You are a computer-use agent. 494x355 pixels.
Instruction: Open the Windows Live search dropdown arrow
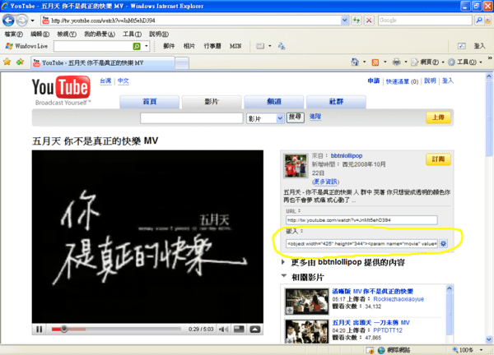(x=147, y=46)
